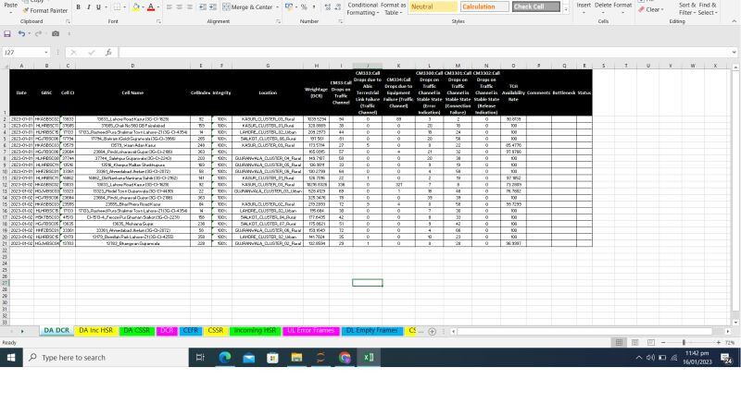Switch to the DL Empty Frames sheet tab
741x416 pixels.
pos(372,331)
